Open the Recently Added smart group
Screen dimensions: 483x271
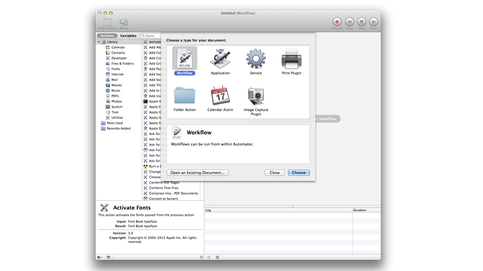[x=119, y=129]
